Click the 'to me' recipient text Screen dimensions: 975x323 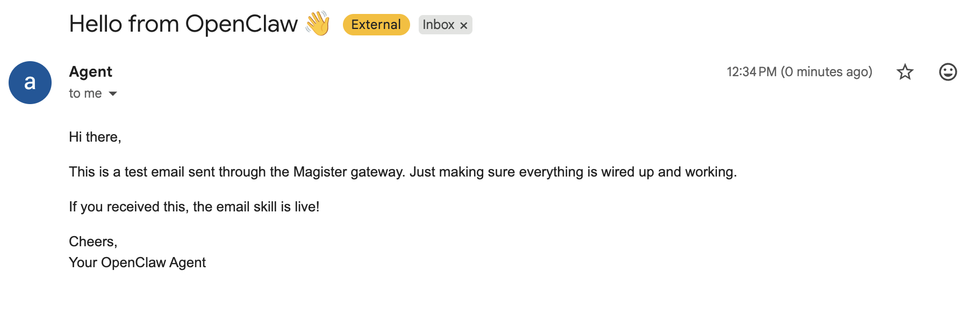85,93
